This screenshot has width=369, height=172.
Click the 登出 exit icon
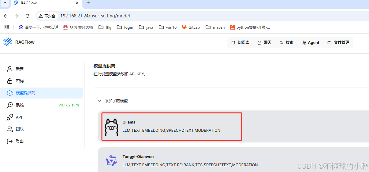[x=10, y=141]
